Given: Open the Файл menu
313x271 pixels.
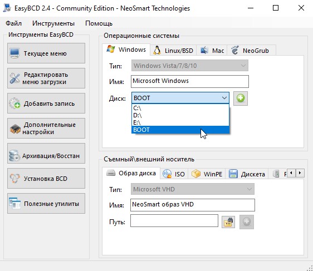Looking at the screenshot, I should (x=13, y=23).
